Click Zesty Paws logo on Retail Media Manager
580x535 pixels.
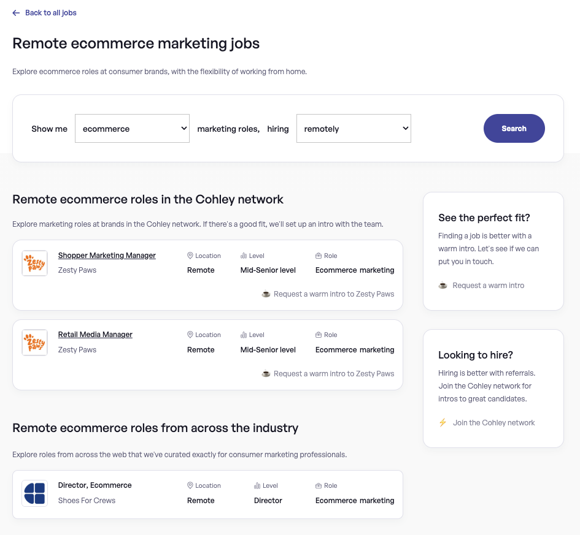click(x=34, y=343)
